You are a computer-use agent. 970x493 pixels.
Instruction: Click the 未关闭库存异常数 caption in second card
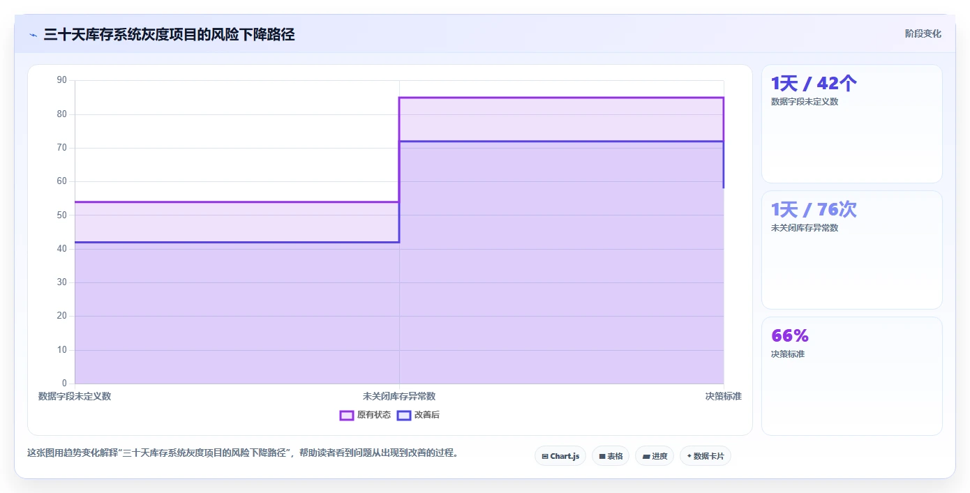(x=805, y=228)
